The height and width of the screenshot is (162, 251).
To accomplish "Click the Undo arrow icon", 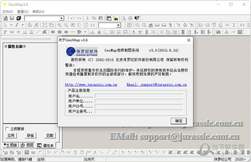I will [x=72, y=18].
